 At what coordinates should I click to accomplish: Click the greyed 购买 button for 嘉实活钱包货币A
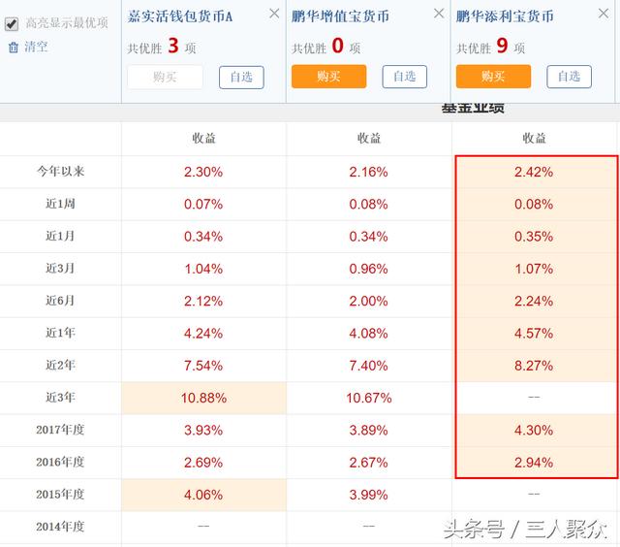pyautogui.click(x=165, y=77)
